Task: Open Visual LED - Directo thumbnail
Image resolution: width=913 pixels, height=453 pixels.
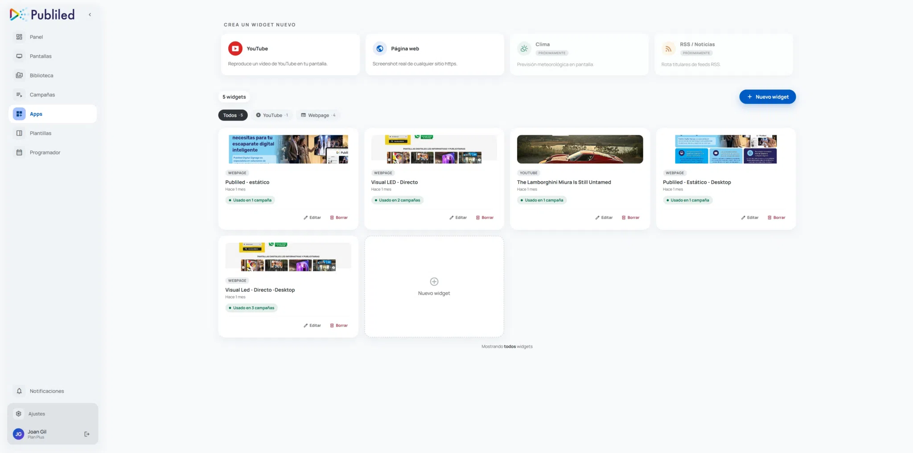Action: (x=434, y=149)
